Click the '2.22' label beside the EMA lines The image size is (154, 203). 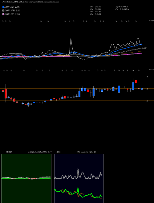tap(144, 48)
